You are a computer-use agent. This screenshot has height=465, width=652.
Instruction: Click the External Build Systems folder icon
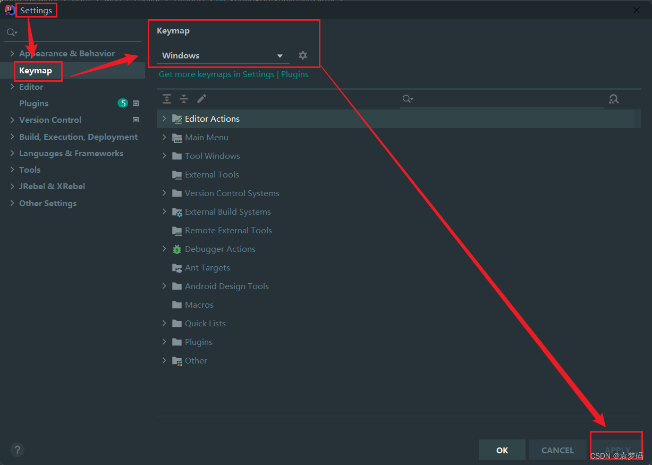(177, 212)
